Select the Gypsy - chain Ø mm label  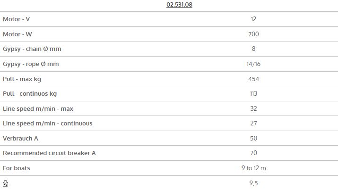(x=32, y=49)
